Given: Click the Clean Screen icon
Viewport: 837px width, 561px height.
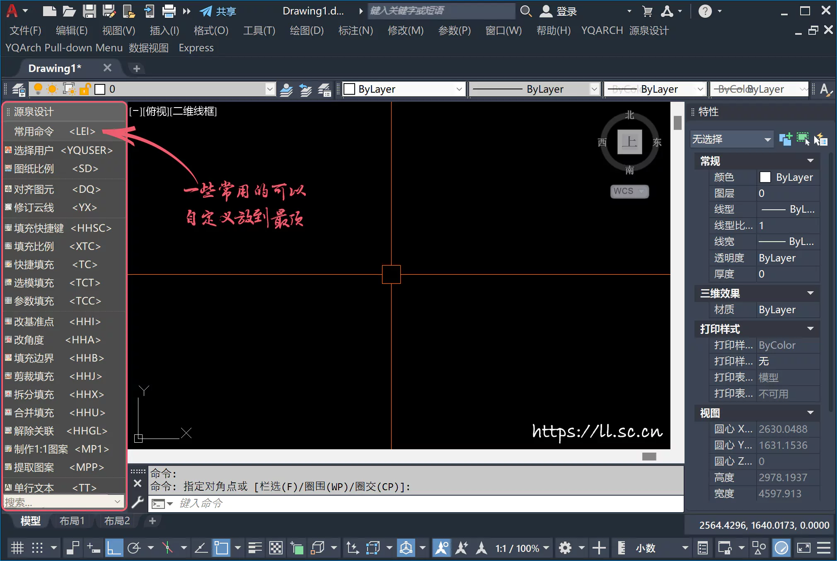Looking at the screenshot, I should tap(803, 548).
